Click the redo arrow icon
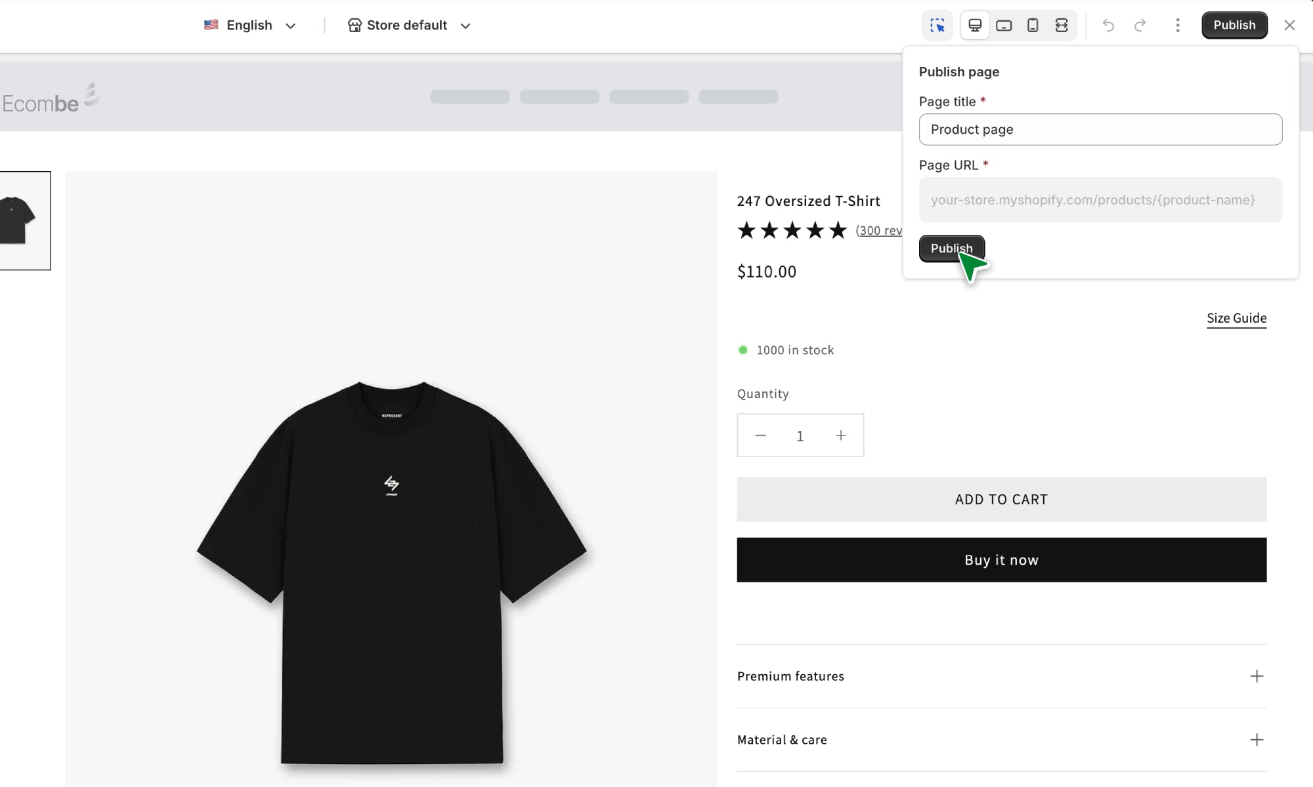The image size is (1313, 787). click(1140, 26)
